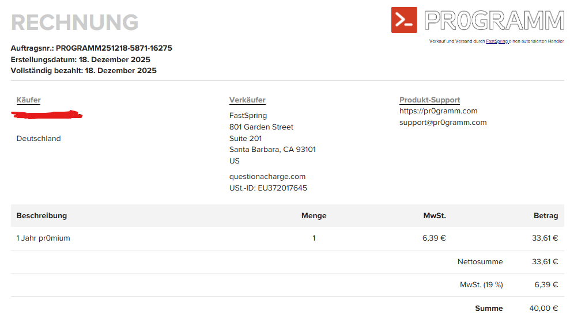
Task: Click the Beschreibung column header
Action: point(41,216)
